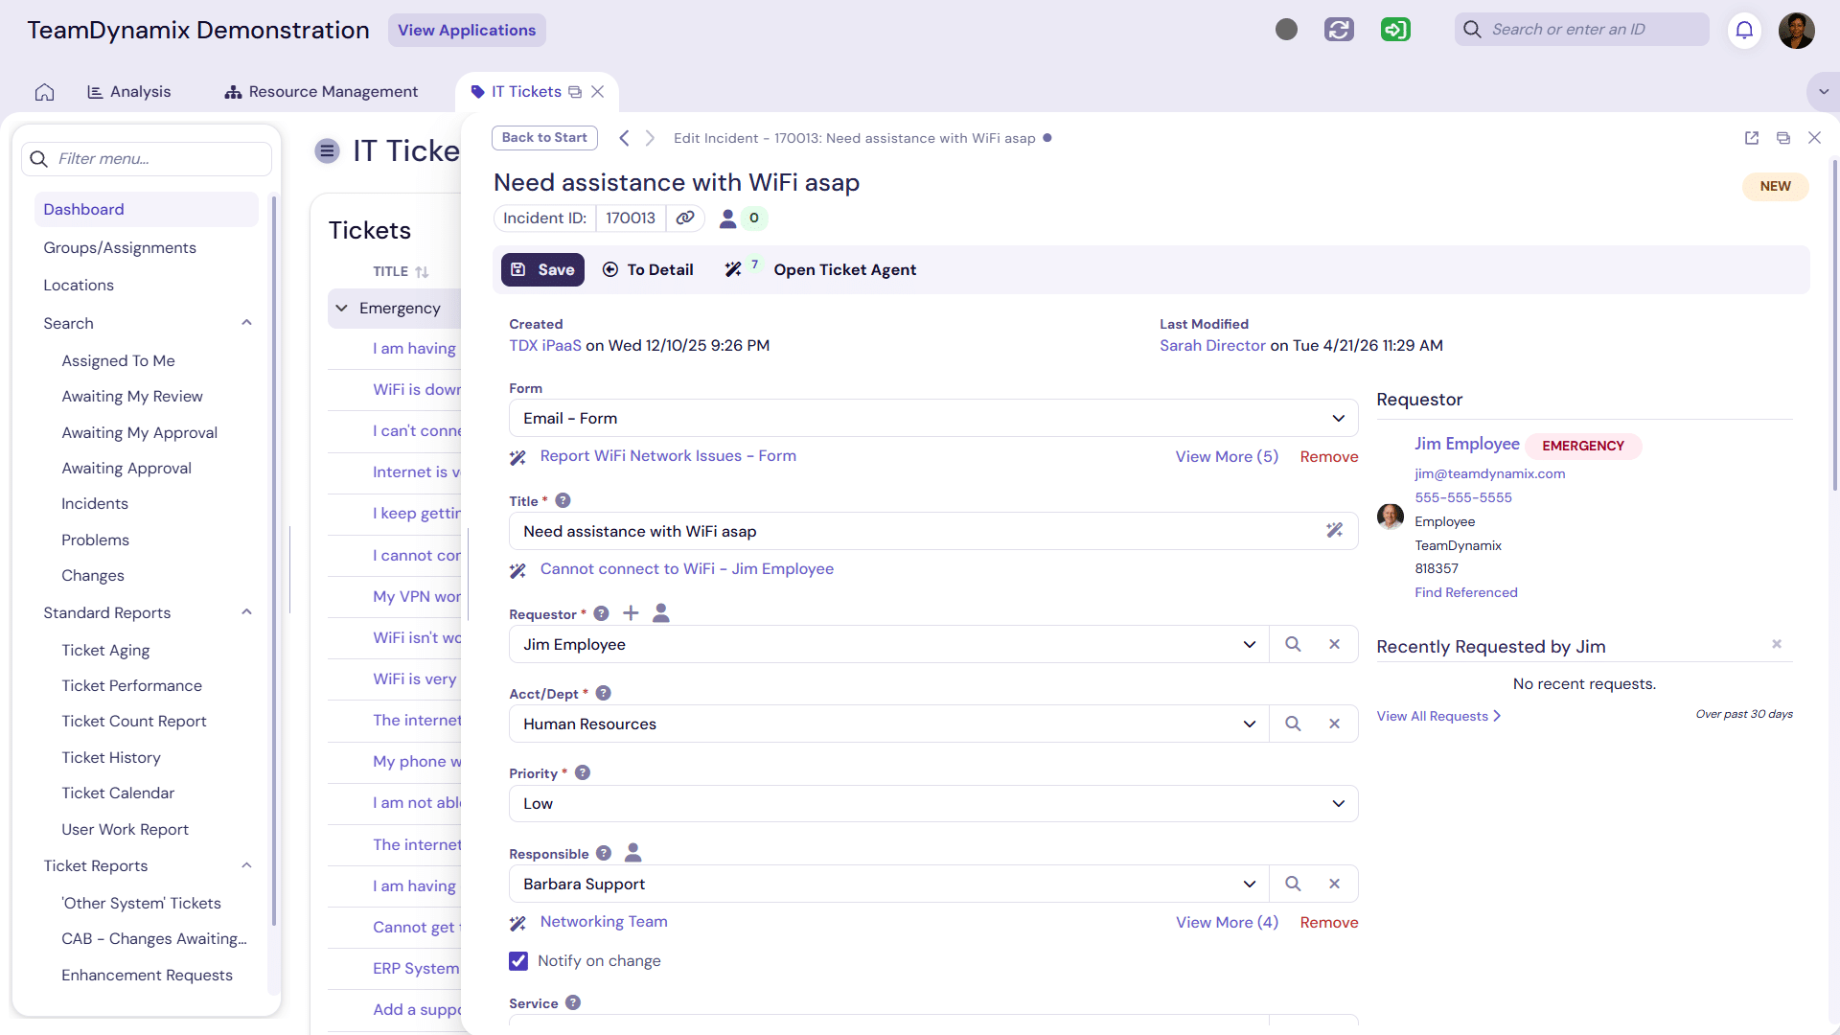Collapse the Emergency ticket group
Image resolution: width=1840 pixels, height=1035 pixels.
tap(341, 309)
